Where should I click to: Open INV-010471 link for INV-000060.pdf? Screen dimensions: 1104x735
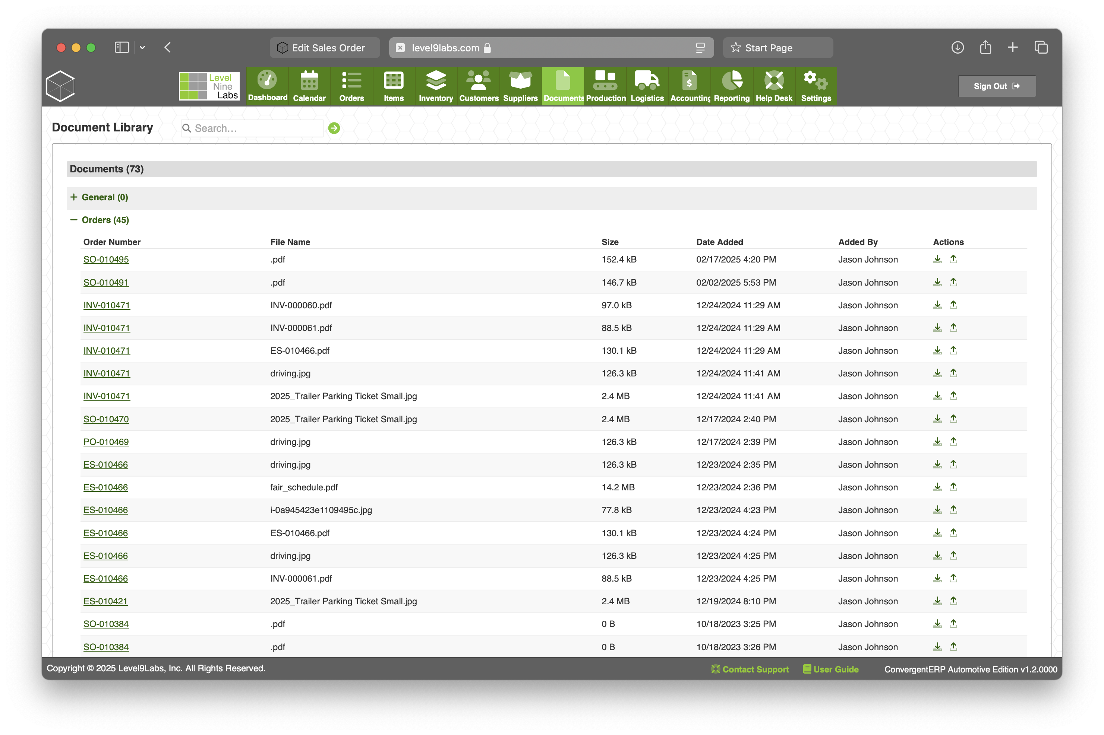tap(107, 305)
